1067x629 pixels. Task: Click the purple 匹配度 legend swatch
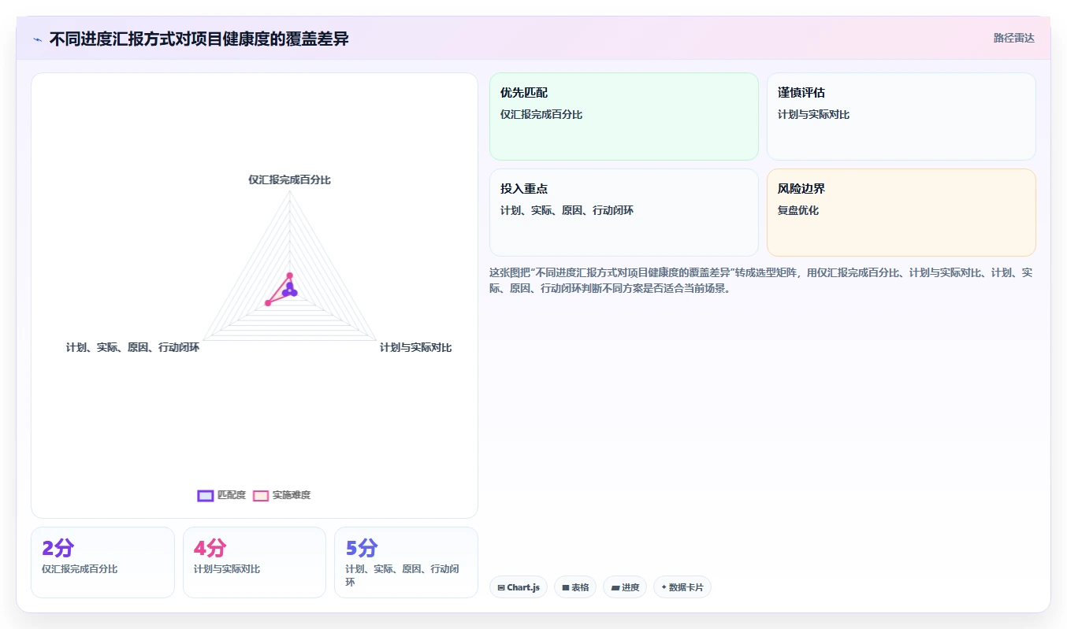point(206,495)
